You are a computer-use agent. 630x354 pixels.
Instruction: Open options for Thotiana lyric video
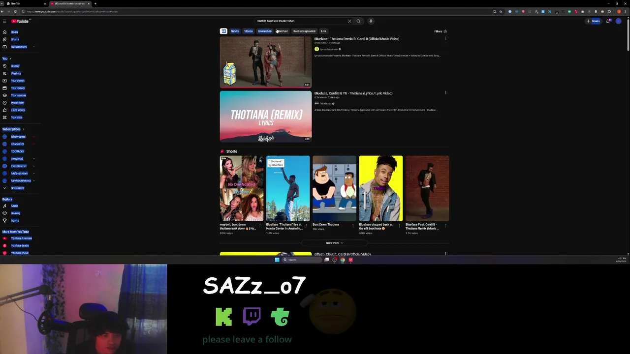445,93
